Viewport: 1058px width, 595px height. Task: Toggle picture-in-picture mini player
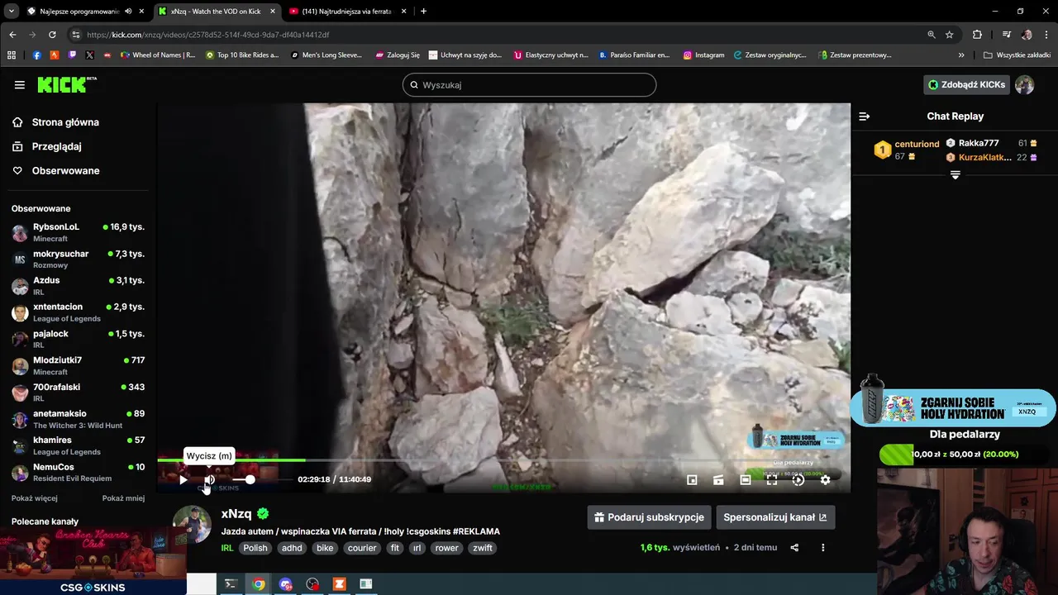[x=692, y=479]
